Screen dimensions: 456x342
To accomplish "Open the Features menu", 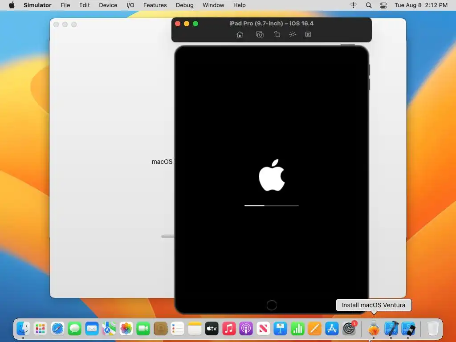I will pos(155,5).
